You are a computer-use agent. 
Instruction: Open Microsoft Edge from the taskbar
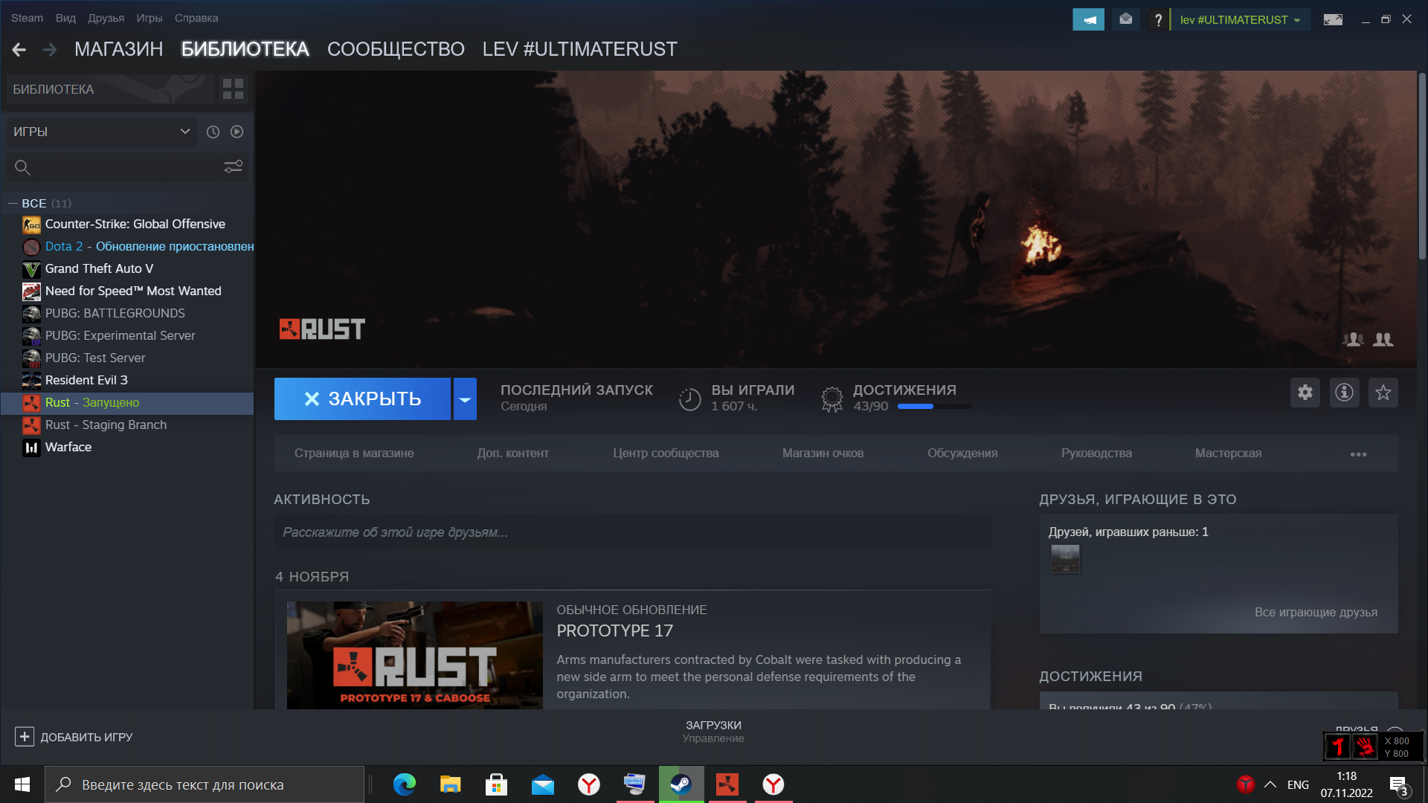[405, 784]
